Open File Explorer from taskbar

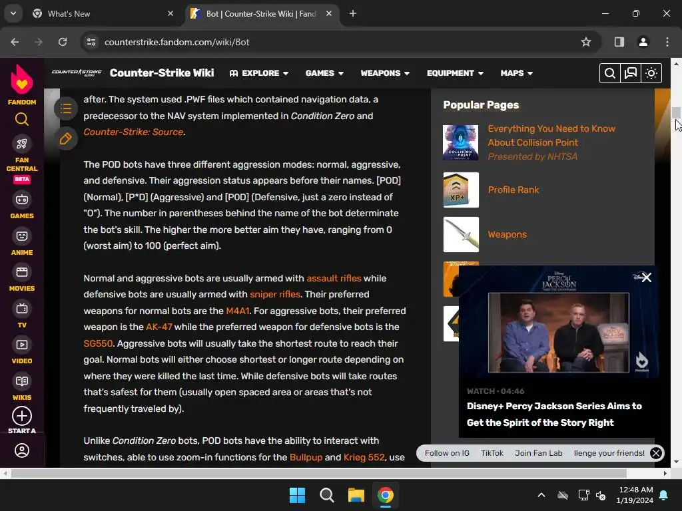356,495
